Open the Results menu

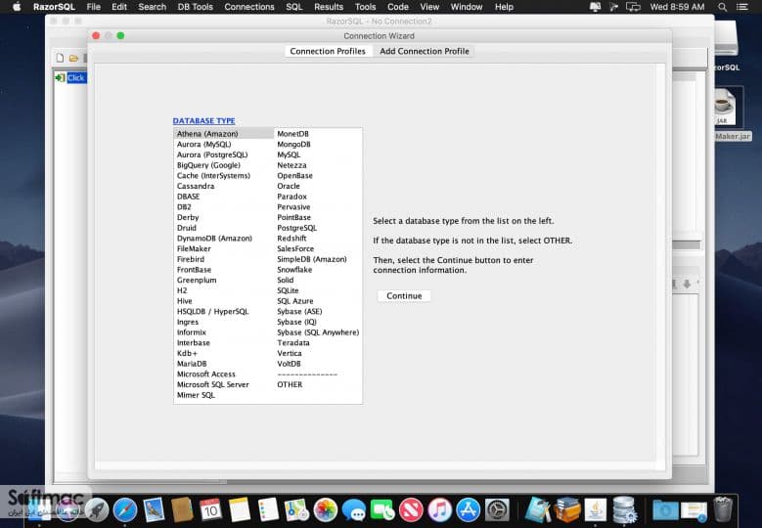pyautogui.click(x=329, y=7)
